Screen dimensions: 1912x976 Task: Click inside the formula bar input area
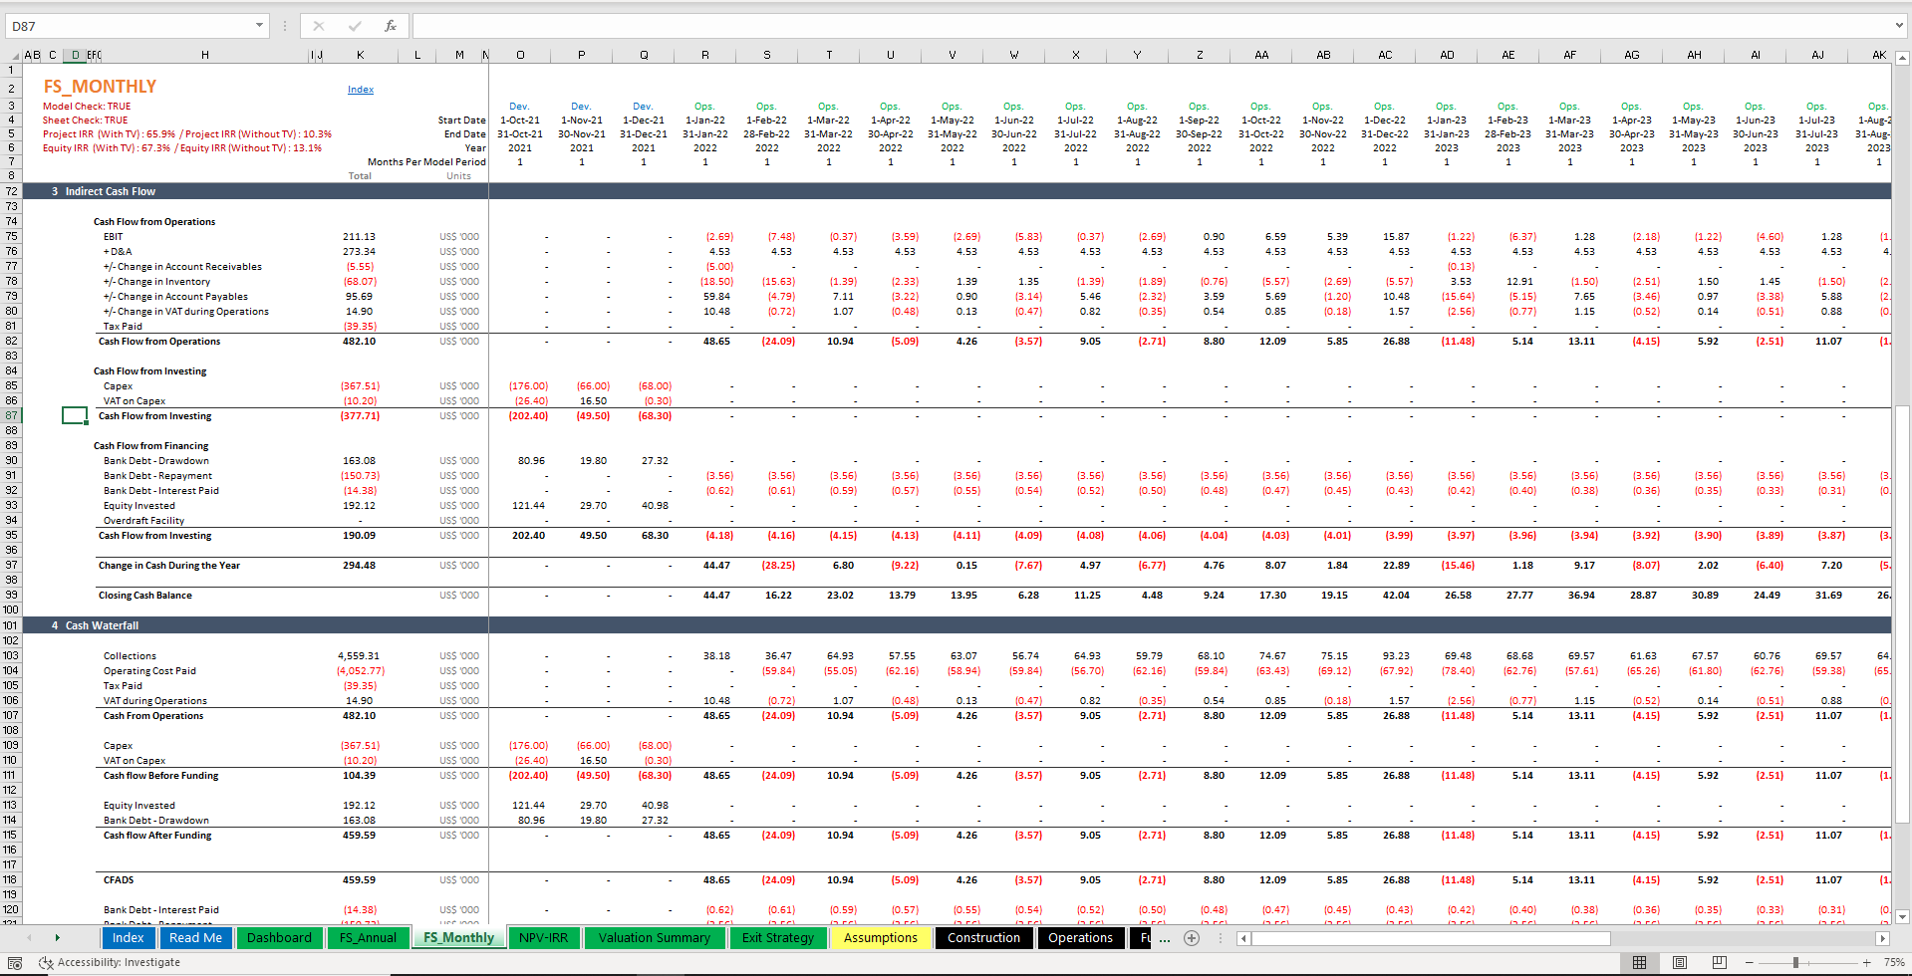1151,26
